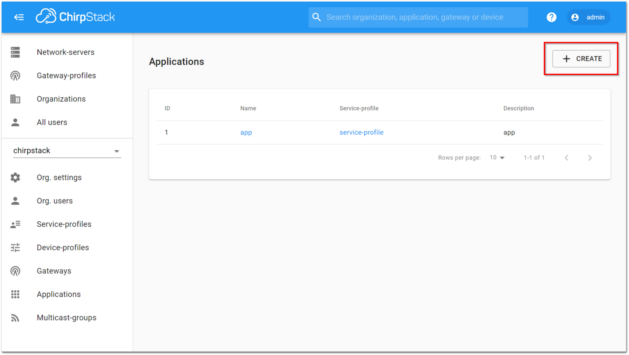The image size is (629, 355).
Task: Click the Gateway-profiles antenna icon
Action: 15,76
